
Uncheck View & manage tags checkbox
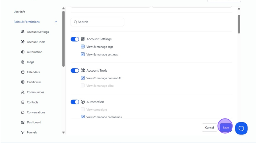[83, 47]
